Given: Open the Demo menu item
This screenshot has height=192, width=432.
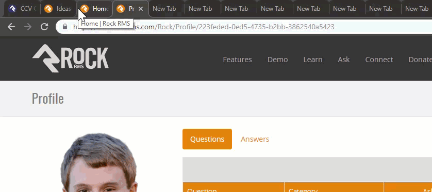Looking at the screenshot, I should 277,60.
